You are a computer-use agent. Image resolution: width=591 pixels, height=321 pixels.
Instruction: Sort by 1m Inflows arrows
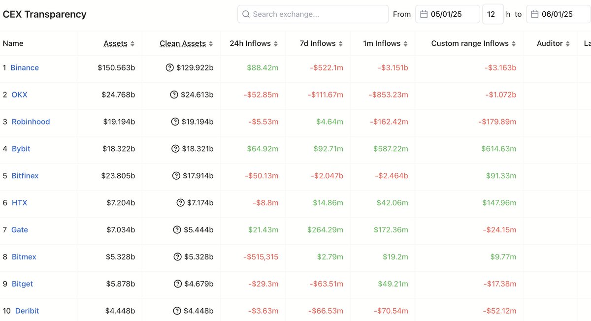coord(406,44)
